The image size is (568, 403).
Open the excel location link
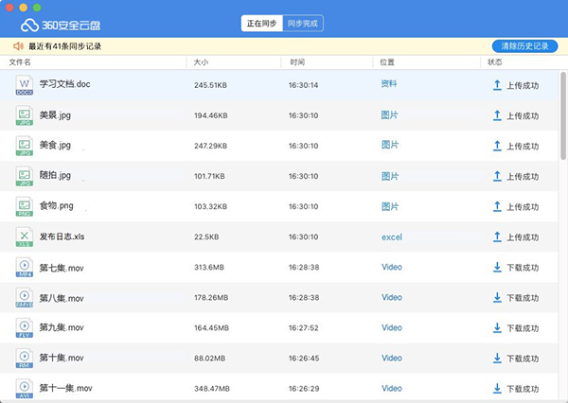point(392,237)
